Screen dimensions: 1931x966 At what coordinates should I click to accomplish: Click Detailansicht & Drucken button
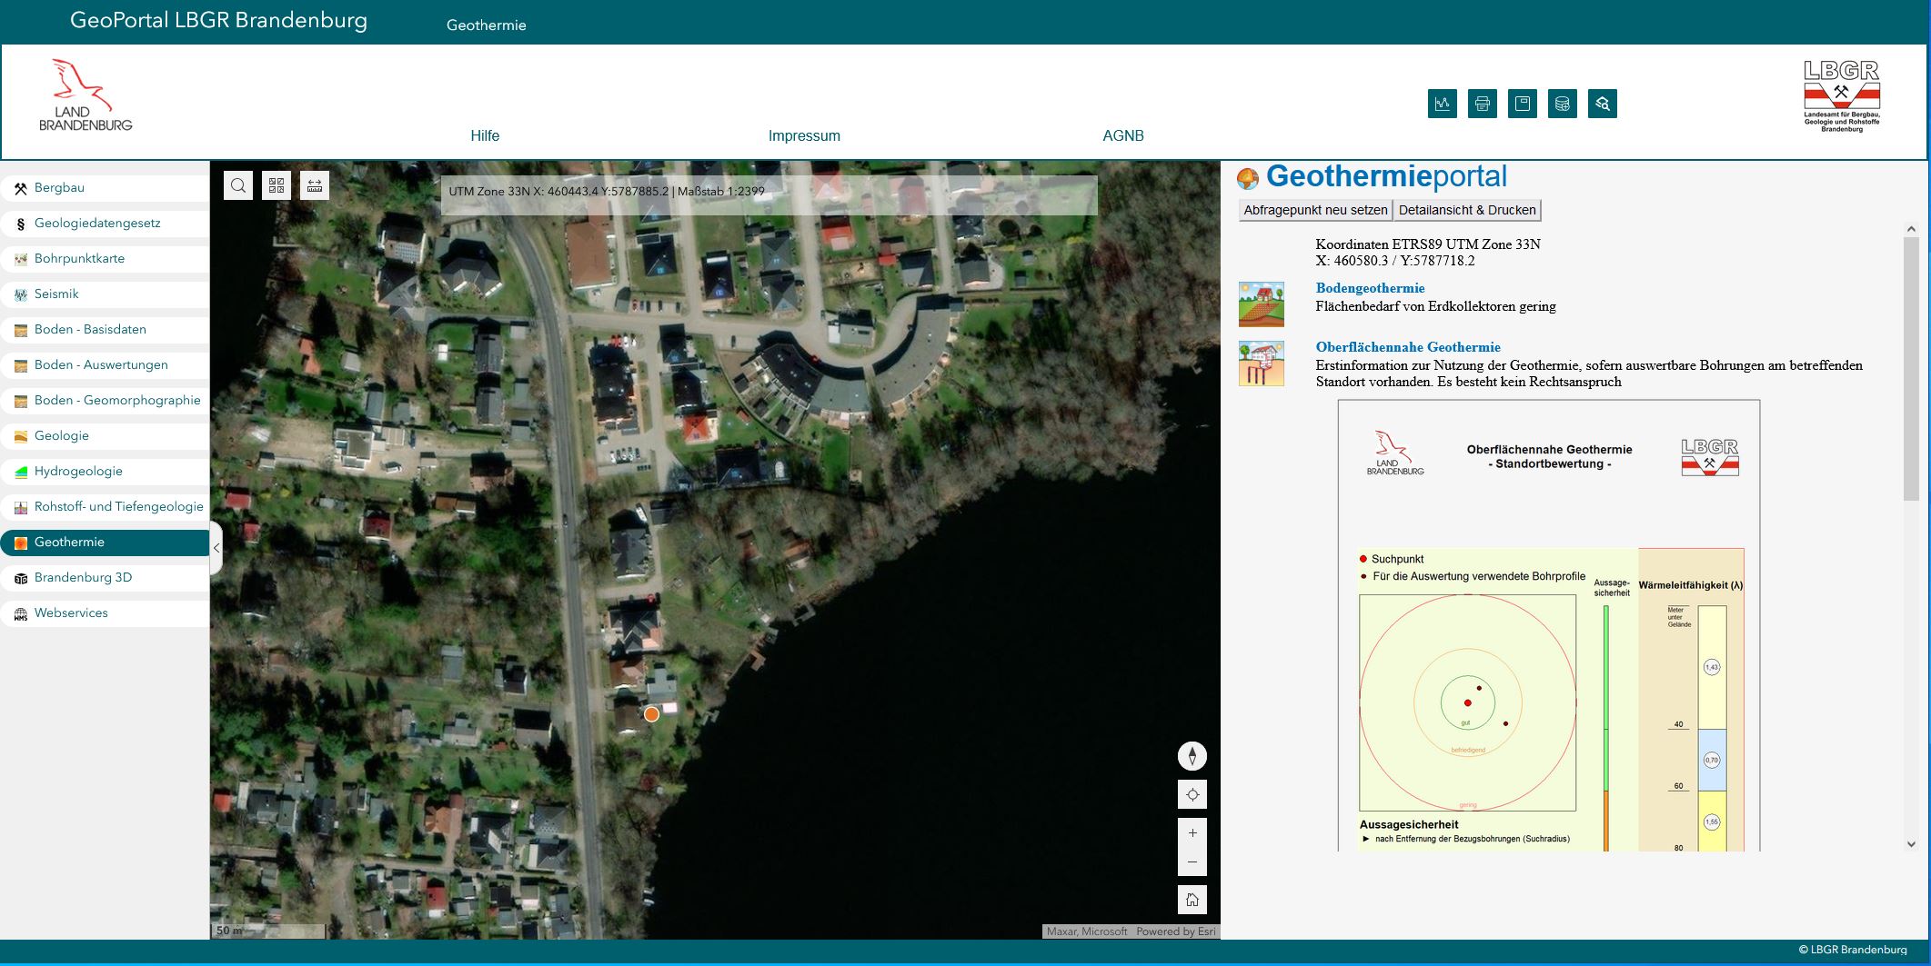(1467, 210)
